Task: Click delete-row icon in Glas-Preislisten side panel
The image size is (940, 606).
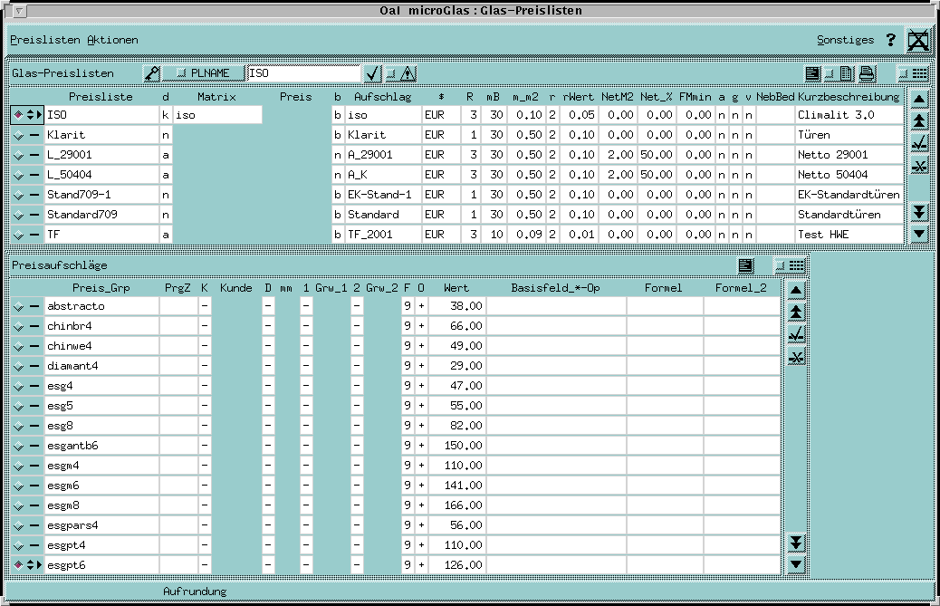Action: coord(919,165)
